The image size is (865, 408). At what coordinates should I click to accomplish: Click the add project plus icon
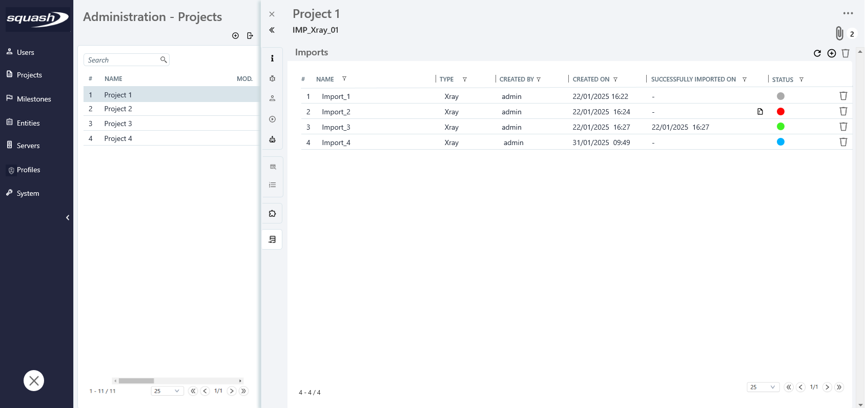click(x=235, y=35)
